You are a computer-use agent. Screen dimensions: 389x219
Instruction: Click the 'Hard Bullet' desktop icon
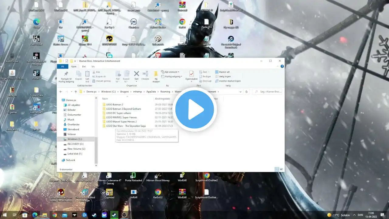click(x=36, y=40)
